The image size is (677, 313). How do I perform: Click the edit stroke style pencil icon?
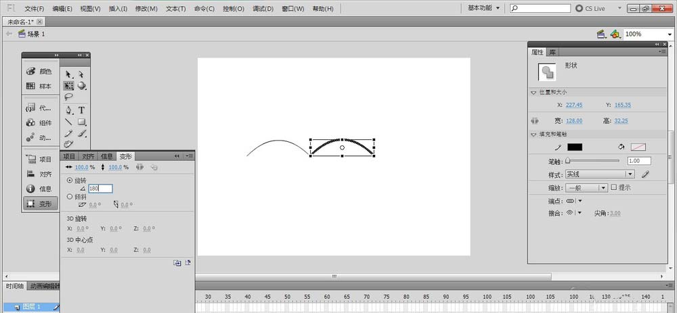pyautogui.click(x=645, y=174)
